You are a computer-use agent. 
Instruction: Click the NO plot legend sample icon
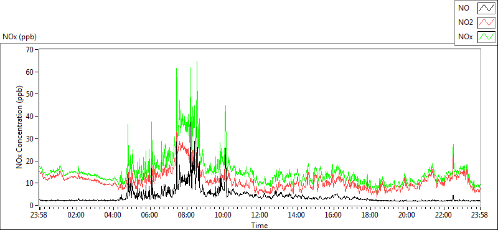tap(486, 9)
